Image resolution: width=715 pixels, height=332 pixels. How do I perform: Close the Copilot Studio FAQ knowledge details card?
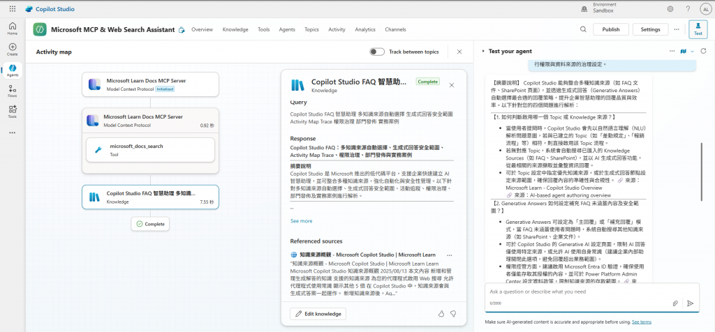point(452,85)
